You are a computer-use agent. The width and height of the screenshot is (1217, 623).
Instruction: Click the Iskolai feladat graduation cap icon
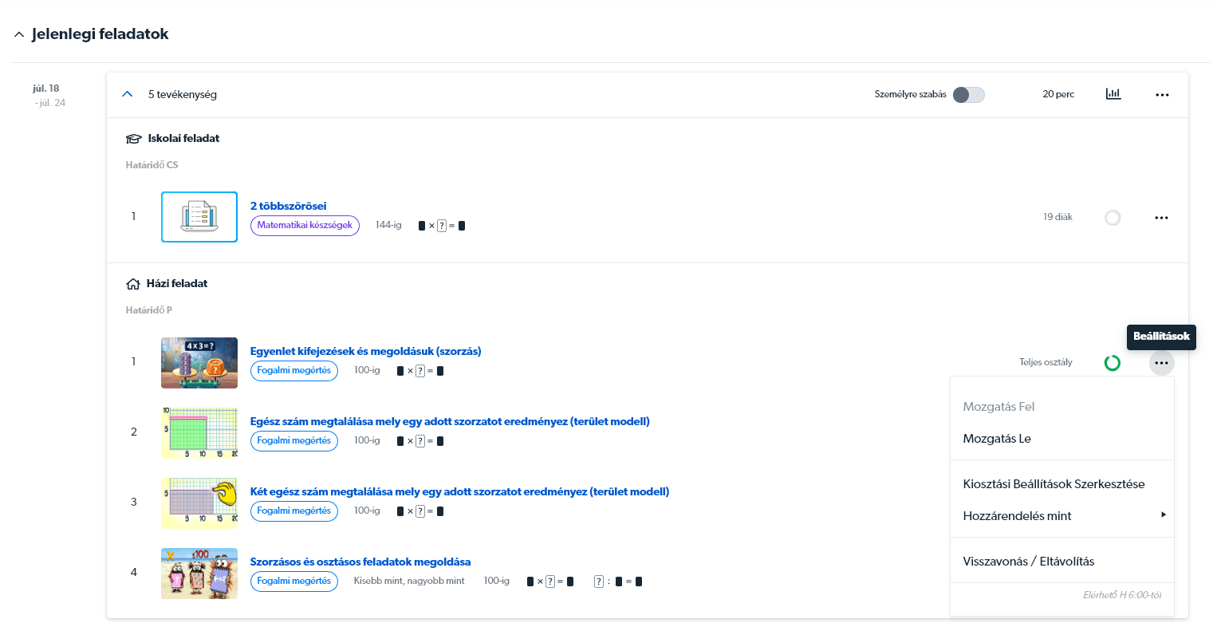point(134,139)
